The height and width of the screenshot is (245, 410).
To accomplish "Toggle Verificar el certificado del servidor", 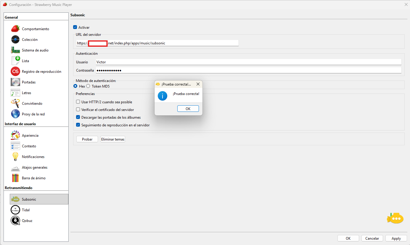I will click(x=78, y=110).
